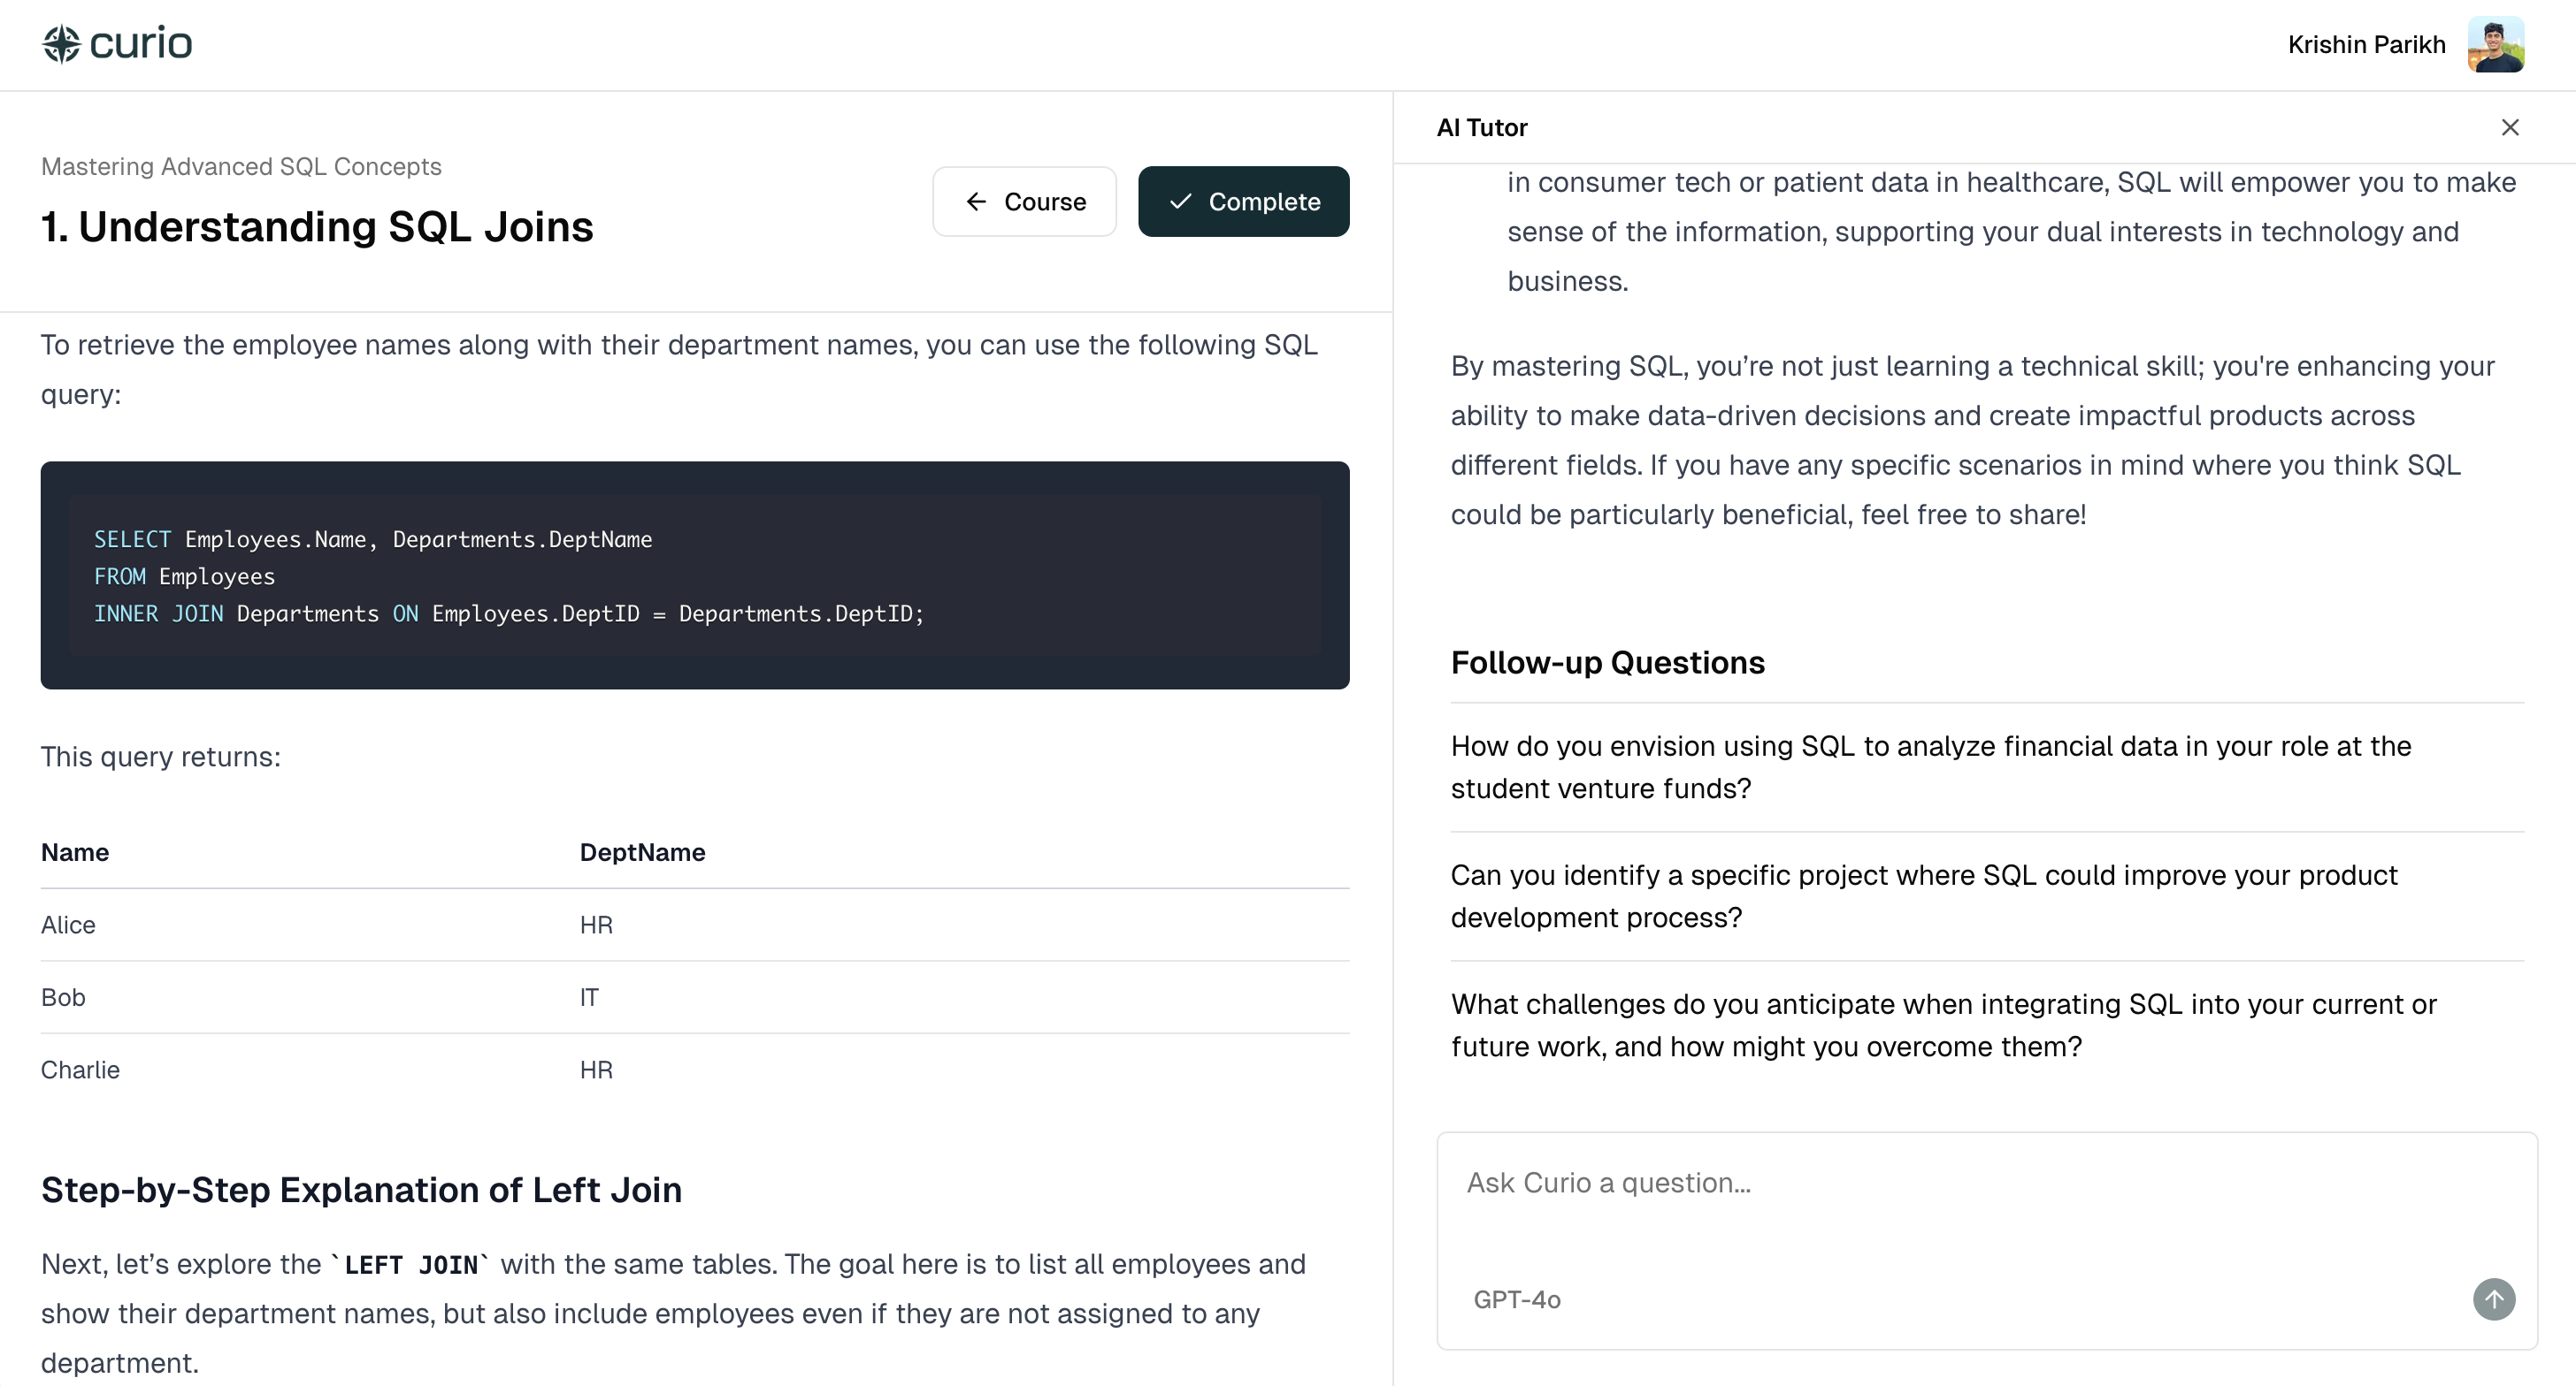Image resolution: width=2576 pixels, height=1386 pixels.
Task: Select the venture funds follow-up question
Action: [1930, 766]
